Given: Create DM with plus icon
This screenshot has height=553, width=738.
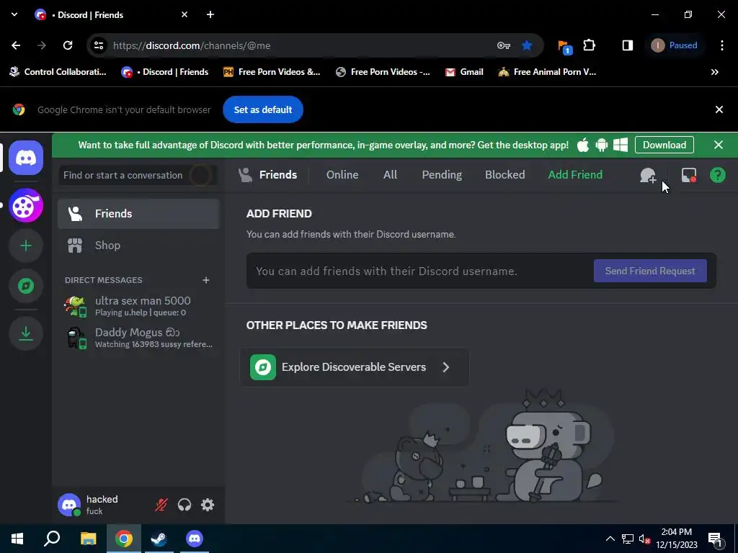Looking at the screenshot, I should click(x=205, y=280).
